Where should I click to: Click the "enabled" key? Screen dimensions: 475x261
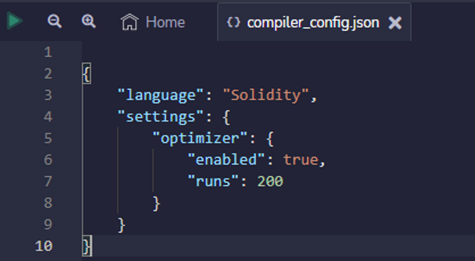[226, 160]
